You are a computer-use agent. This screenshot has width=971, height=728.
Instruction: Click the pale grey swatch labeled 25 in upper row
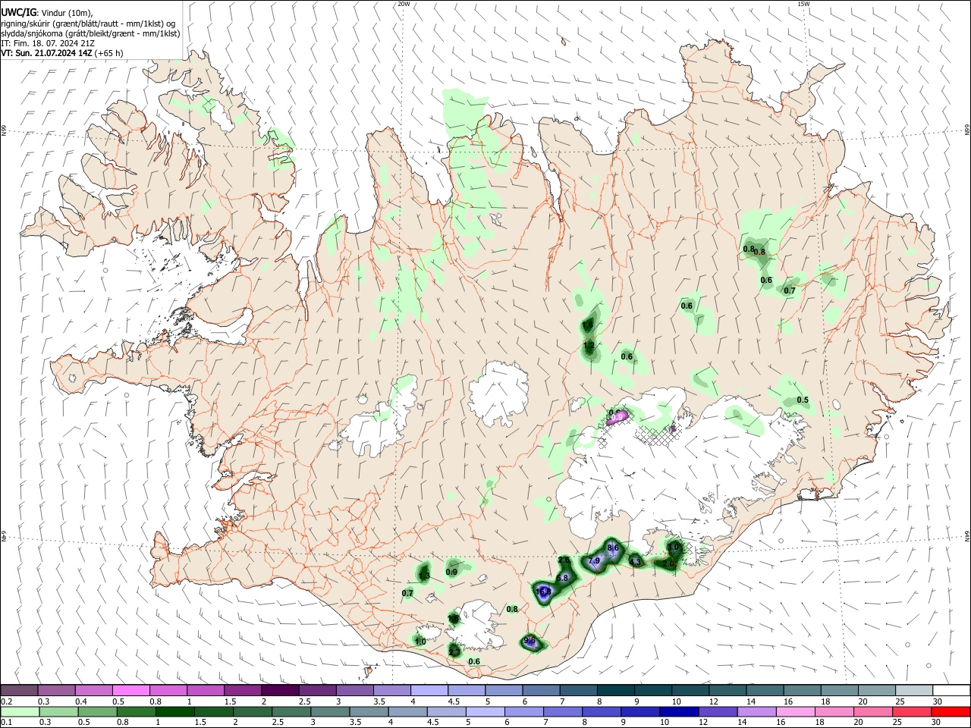tap(914, 691)
